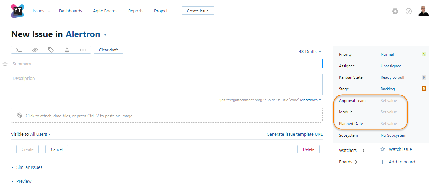Click into the Description text area

[167, 85]
